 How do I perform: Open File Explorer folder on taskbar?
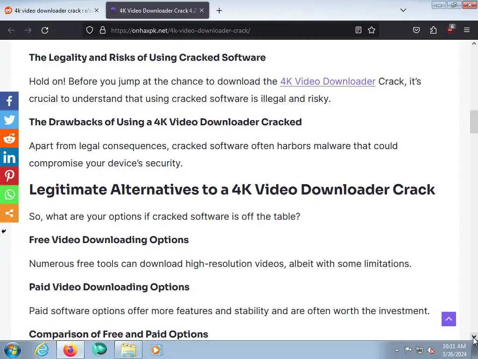click(128, 350)
